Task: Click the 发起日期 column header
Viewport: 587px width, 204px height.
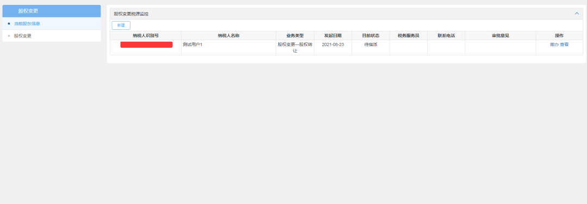Action: point(333,35)
